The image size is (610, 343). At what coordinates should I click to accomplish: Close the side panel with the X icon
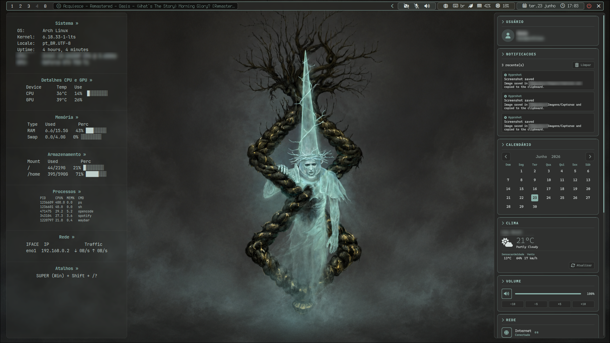pyautogui.click(x=599, y=6)
